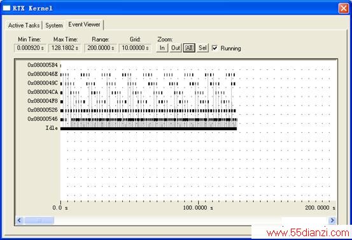Image resolution: width=352 pixels, height=240 pixels.
Task: Select task row 0x080005B4
Action: [43, 65]
